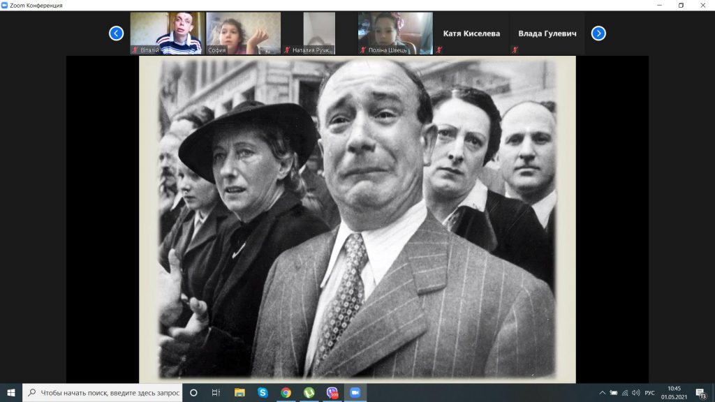This screenshot has width=715, height=402.
Task: Click the battery status tray icon
Action: point(614,393)
